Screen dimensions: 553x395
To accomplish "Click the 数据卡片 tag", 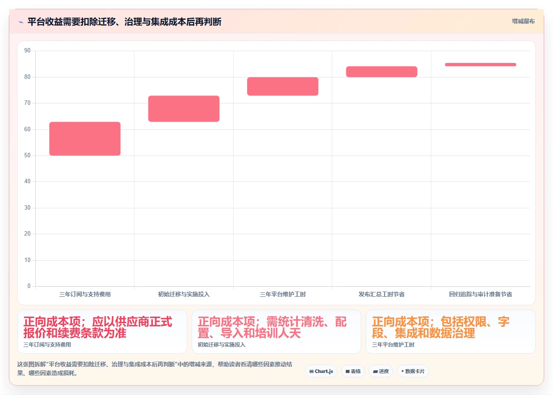I will tap(413, 371).
